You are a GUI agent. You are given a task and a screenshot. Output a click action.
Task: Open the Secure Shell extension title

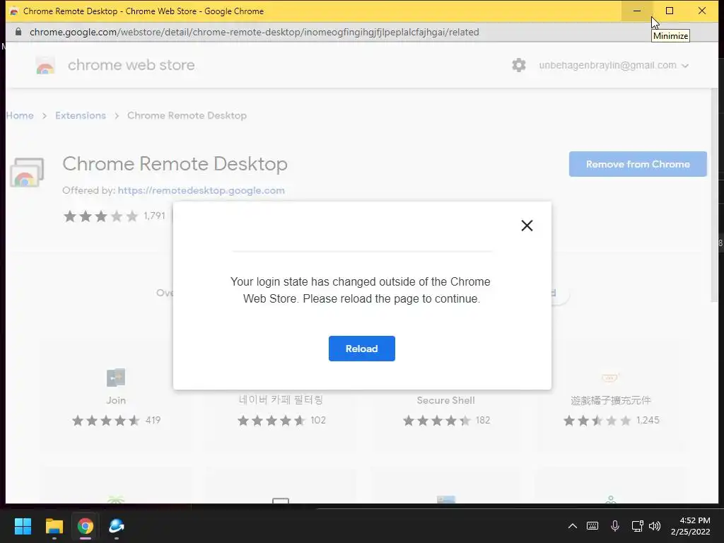pos(445,400)
